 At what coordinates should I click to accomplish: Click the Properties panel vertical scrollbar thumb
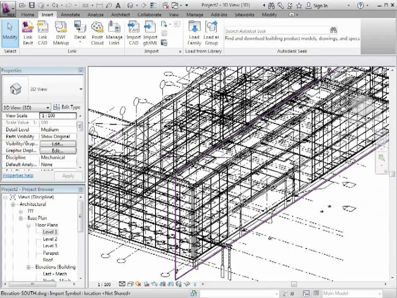80,127
